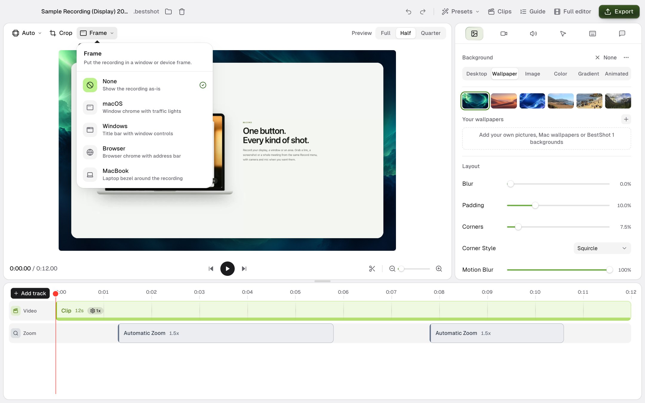The width and height of the screenshot is (645, 403).
Task: Open the audio settings speaker icon
Action: pyautogui.click(x=533, y=33)
